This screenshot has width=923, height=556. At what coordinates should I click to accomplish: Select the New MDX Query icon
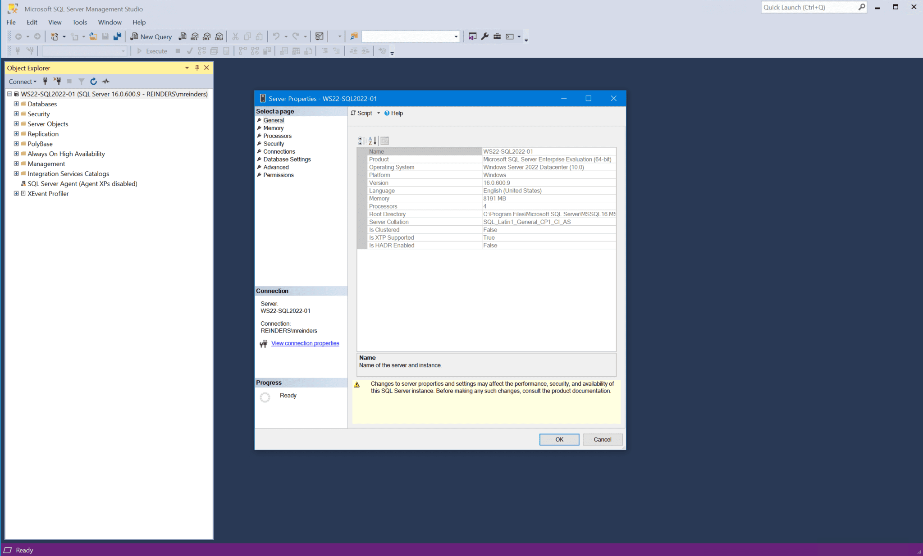(194, 36)
